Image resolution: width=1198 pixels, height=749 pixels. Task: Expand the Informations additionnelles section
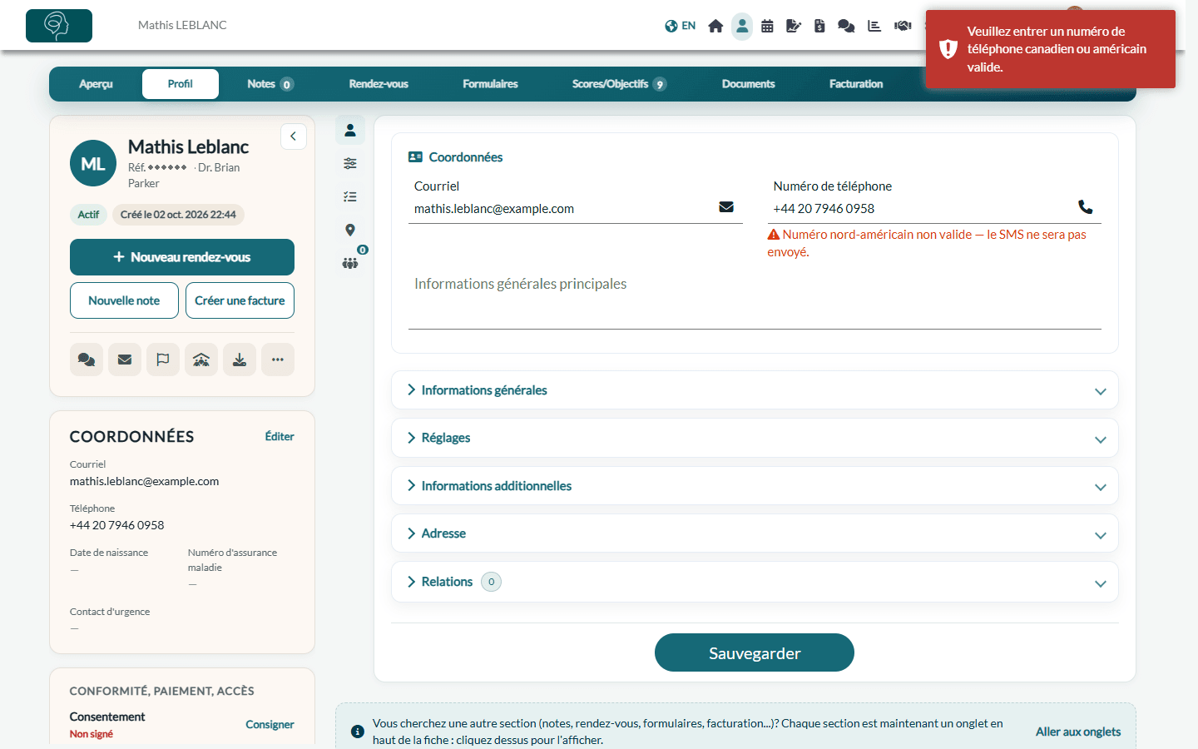tap(755, 486)
